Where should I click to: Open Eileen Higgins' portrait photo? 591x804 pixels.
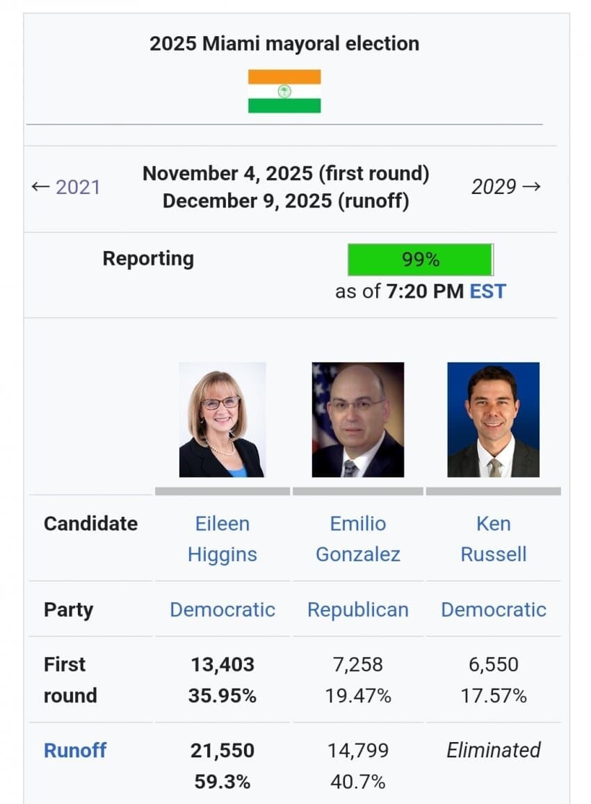tap(222, 419)
